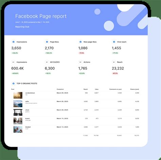Select the 6,300 ad clicks value

point(50,68)
